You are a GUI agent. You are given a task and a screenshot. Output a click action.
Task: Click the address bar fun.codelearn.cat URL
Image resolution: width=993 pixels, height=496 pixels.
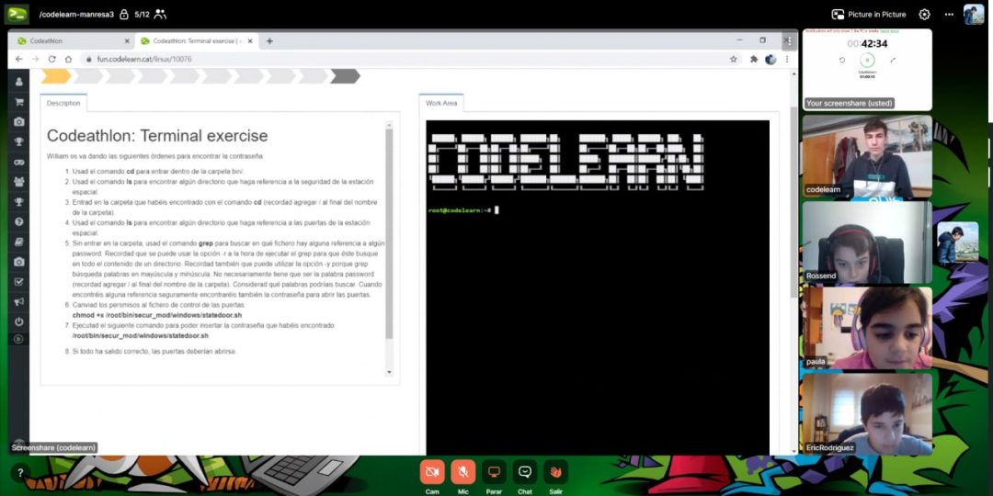tap(144, 59)
